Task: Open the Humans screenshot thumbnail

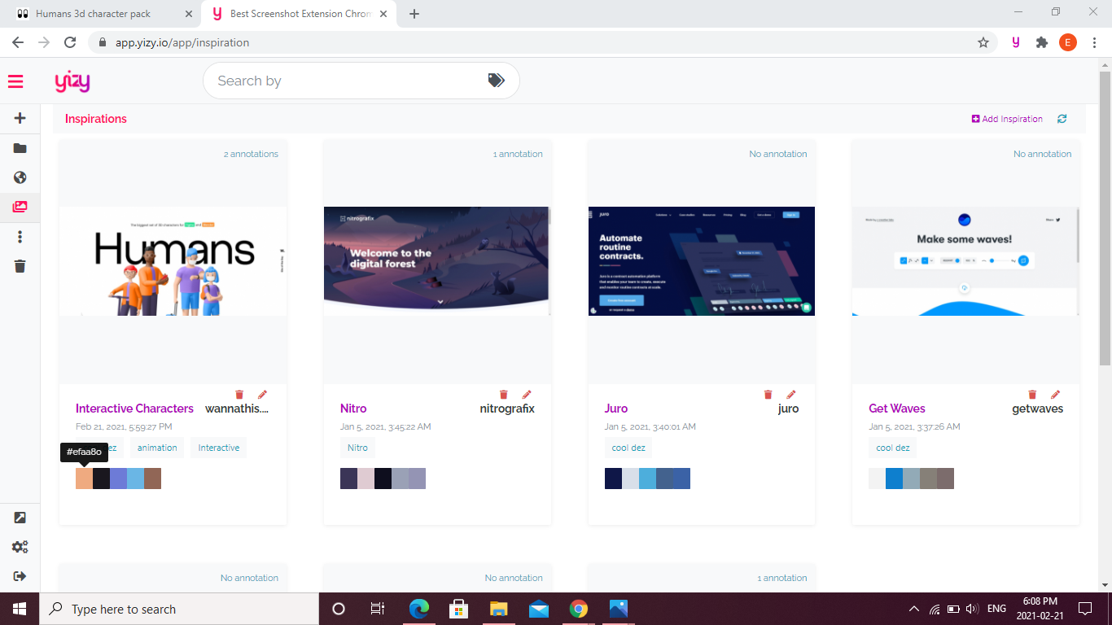Action: tap(173, 261)
